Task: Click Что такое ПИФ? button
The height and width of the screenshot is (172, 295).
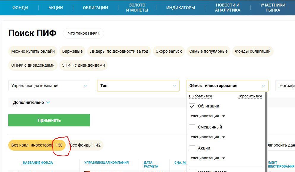Action: click(83, 33)
